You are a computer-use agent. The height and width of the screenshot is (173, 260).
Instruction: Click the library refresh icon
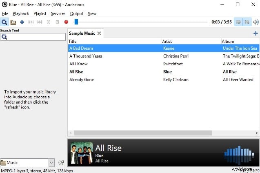tap(61, 163)
